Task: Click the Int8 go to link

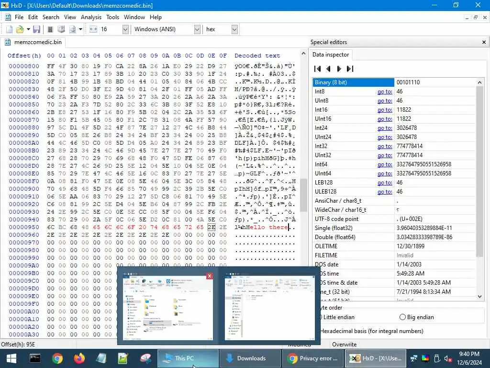Action: click(x=385, y=92)
